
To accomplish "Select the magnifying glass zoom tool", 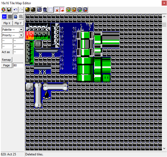I will [39, 10].
